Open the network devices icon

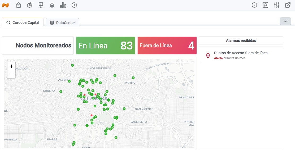[x=41, y=5]
